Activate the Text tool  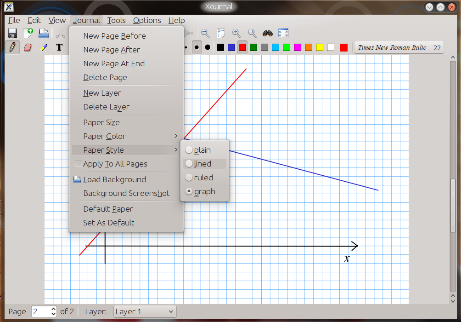pos(59,47)
